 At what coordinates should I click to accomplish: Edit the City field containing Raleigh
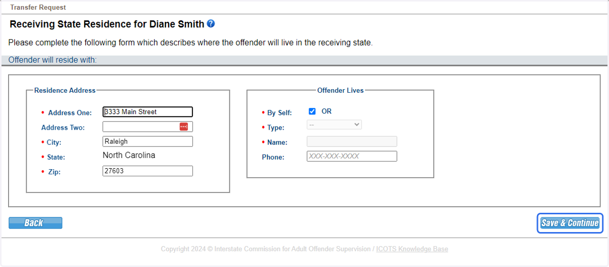148,141
